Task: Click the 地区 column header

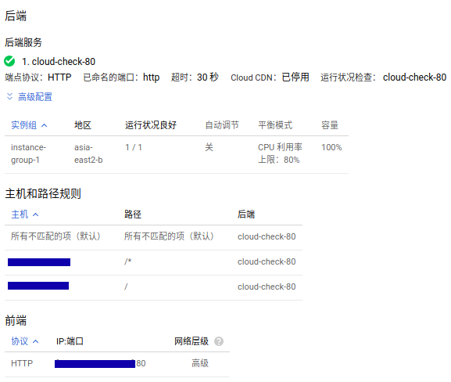Action: [83, 125]
